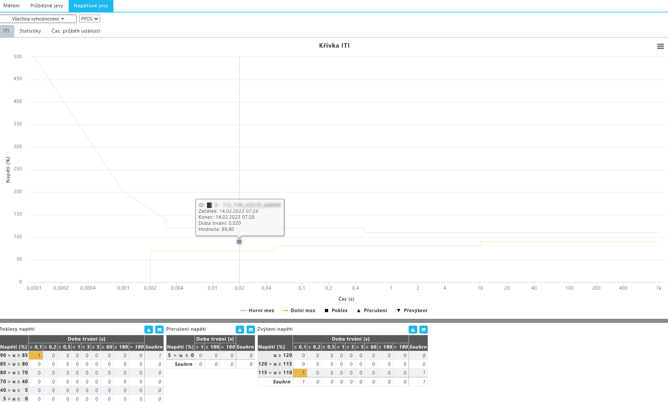
Task: Open the Statistiky sub-tab
Action: click(30, 31)
